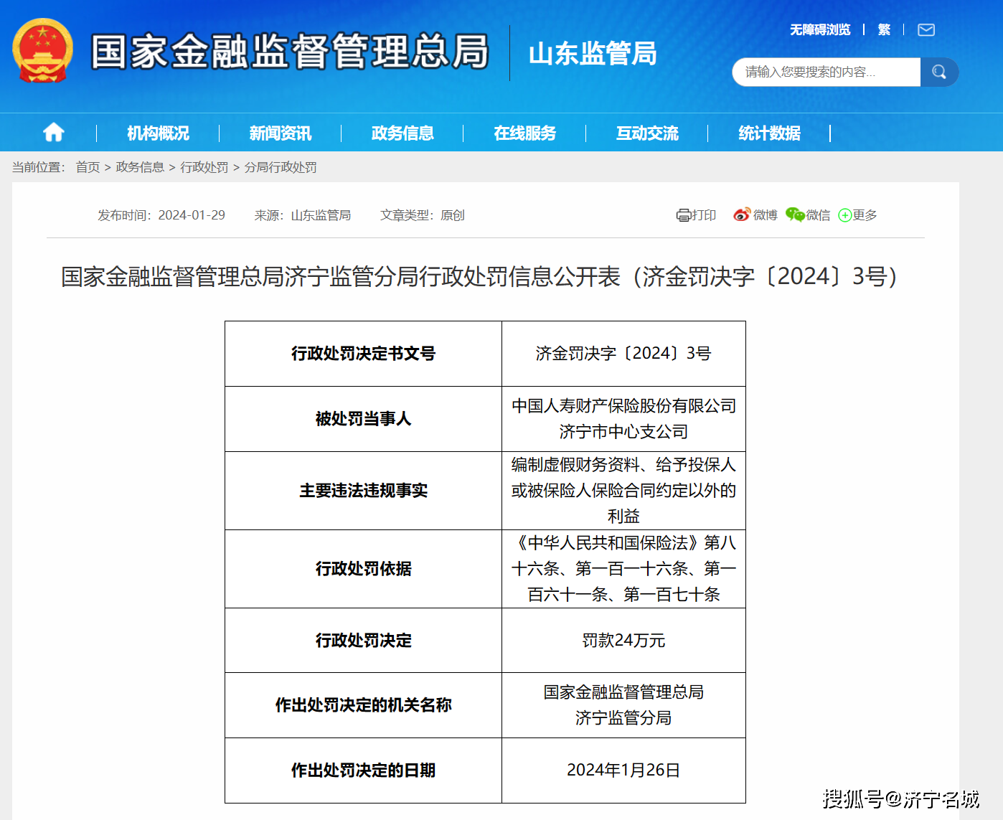Open the mail envelope icon

pyautogui.click(x=926, y=30)
